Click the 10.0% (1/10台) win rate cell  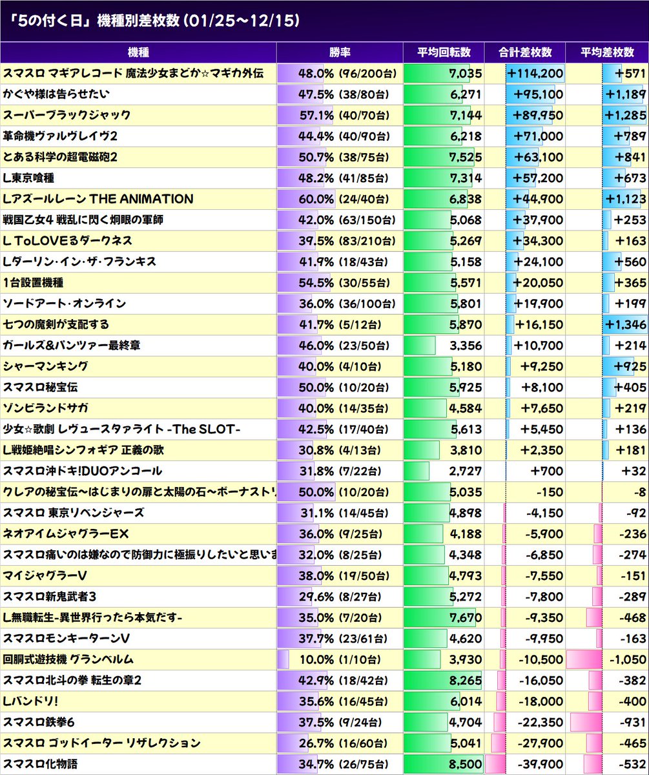tap(340, 659)
